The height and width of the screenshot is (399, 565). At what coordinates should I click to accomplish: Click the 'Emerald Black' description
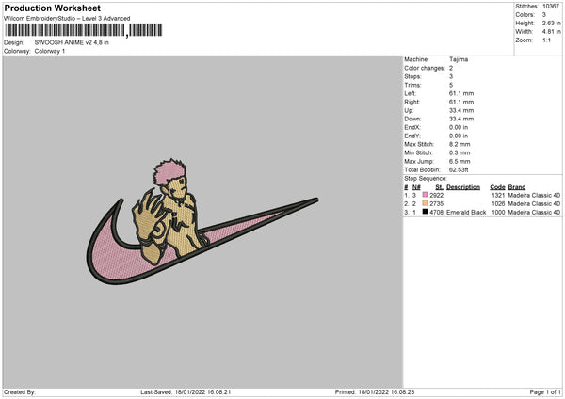[x=466, y=212]
